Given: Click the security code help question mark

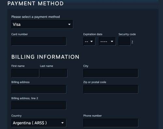Looking at the screenshot, I should pyautogui.click(x=132, y=42).
